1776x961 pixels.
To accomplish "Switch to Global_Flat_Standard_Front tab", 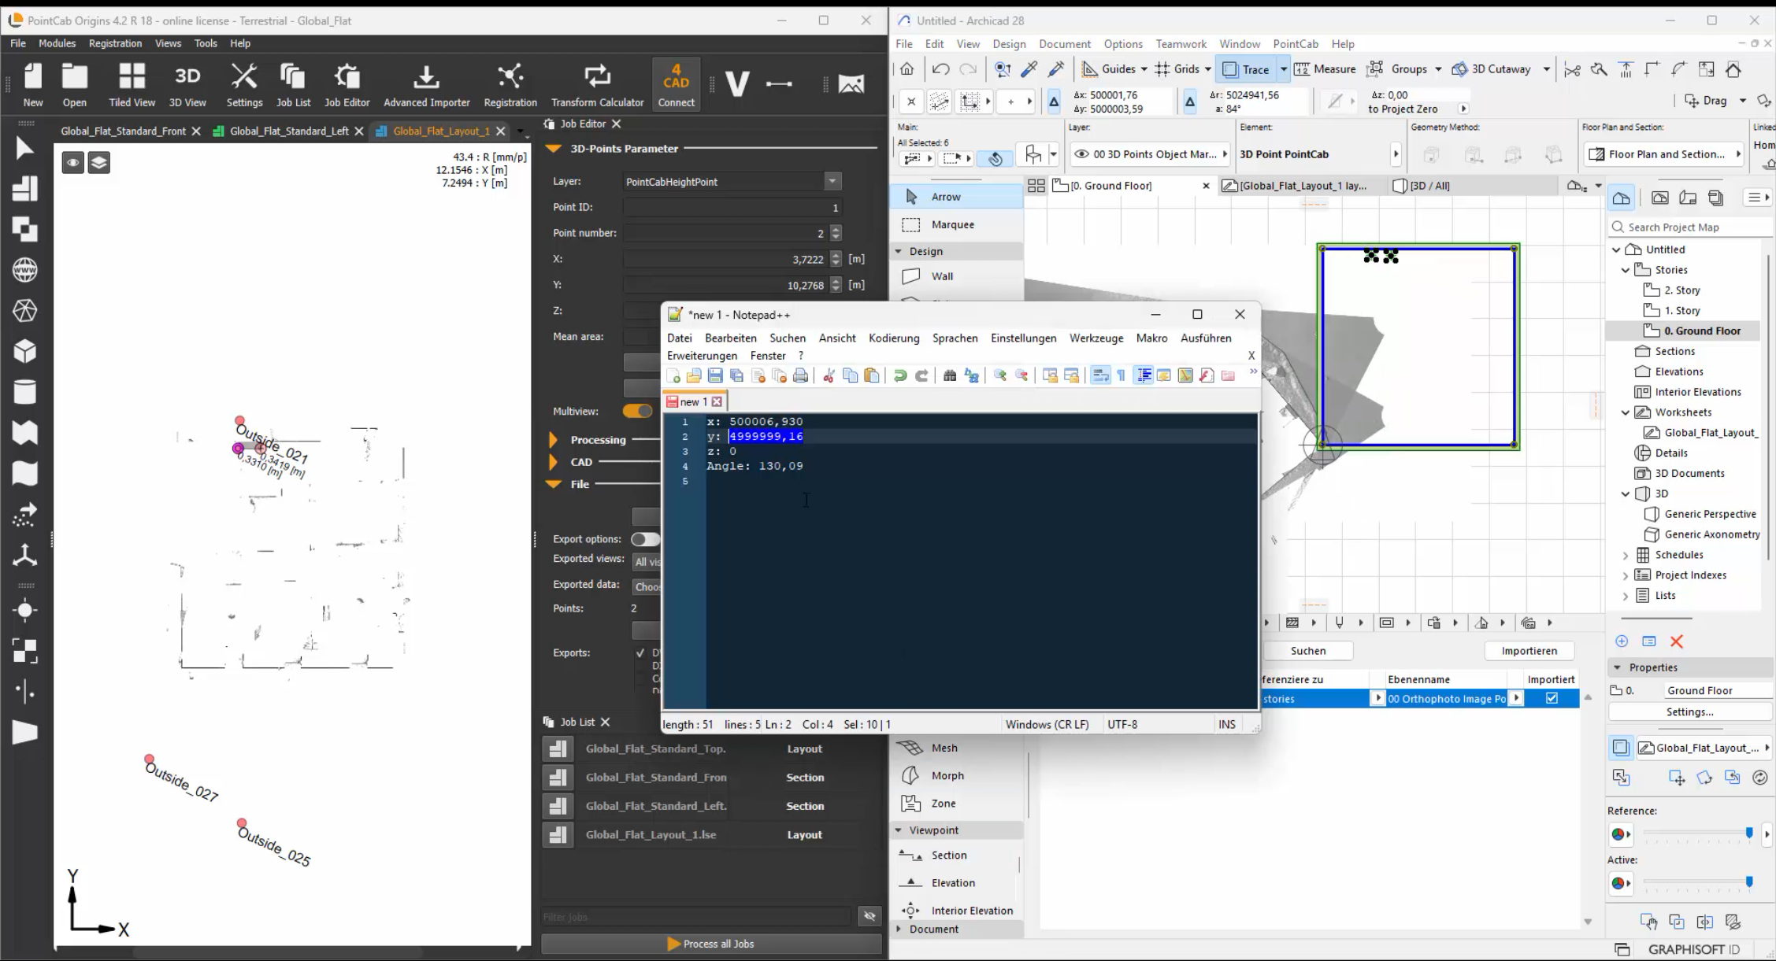I will point(124,131).
